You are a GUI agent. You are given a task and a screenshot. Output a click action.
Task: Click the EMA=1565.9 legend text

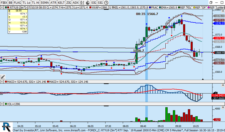pos(169,7)
